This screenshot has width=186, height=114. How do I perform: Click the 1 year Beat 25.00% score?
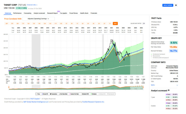coord(172,94)
